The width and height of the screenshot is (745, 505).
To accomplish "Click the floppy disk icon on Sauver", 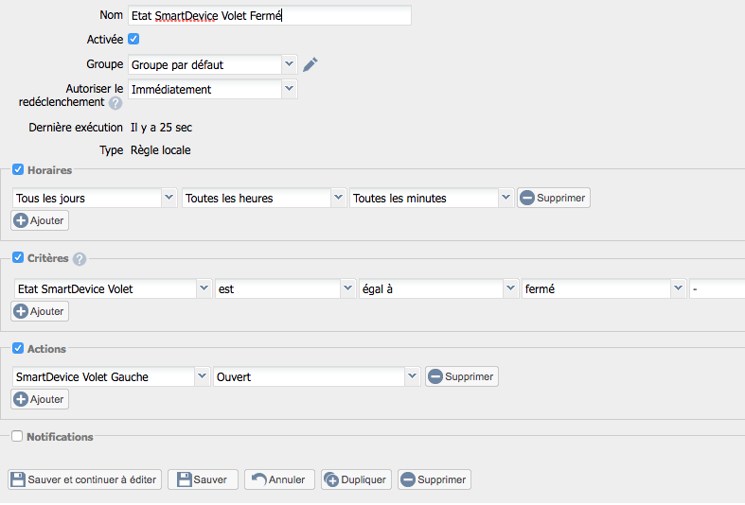I will pyautogui.click(x=184, y=479).
